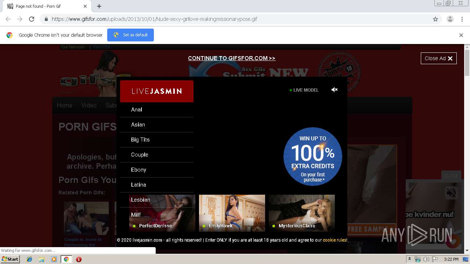Screen dimensions: 470x264
Task: Open the network tray icon
Action: pyautogui.click(x=417, y=259)
